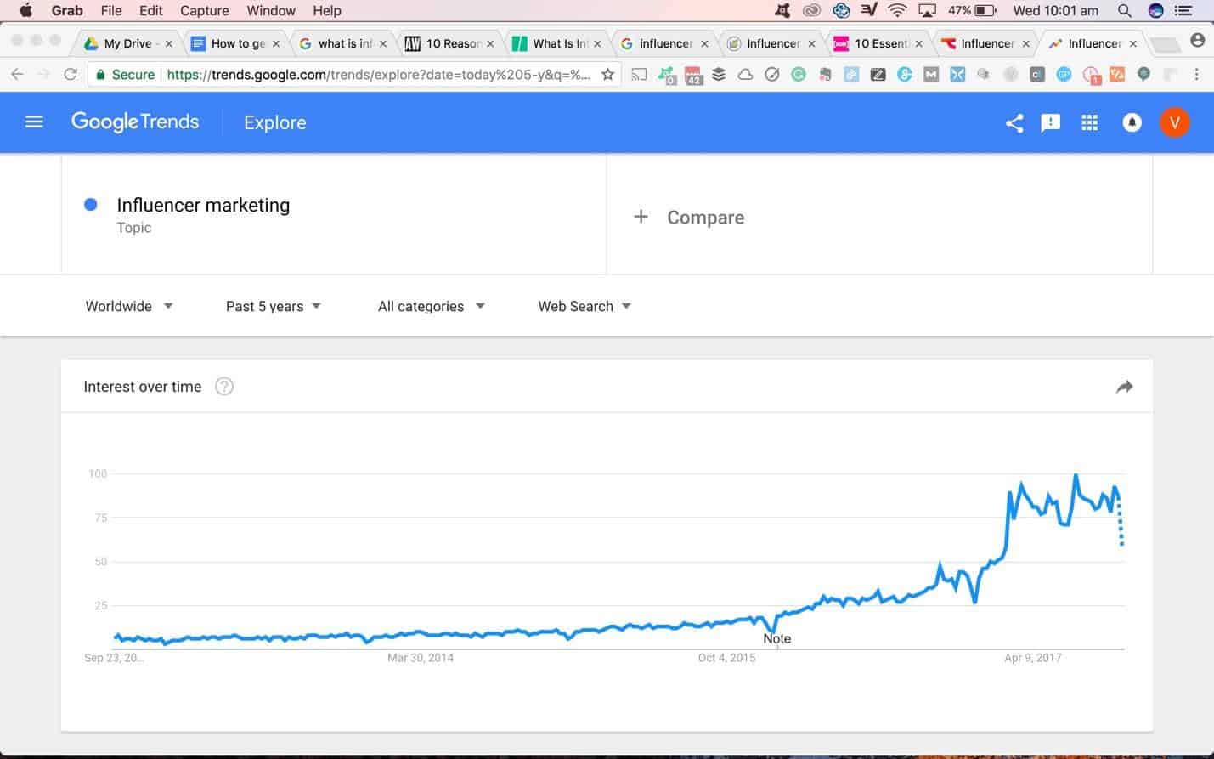The height and width of the screenshot is (759, 1214).
Task: Open the Chrome three-dot menu
Action: pos(1196,75)
